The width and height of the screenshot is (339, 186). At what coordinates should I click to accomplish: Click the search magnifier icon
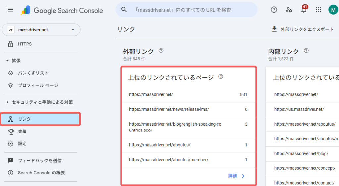124,10
